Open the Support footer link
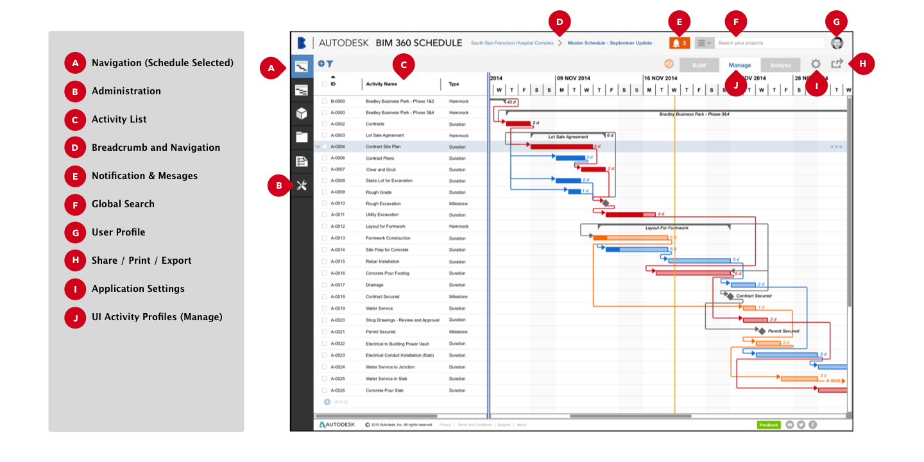 click(504, 425)
